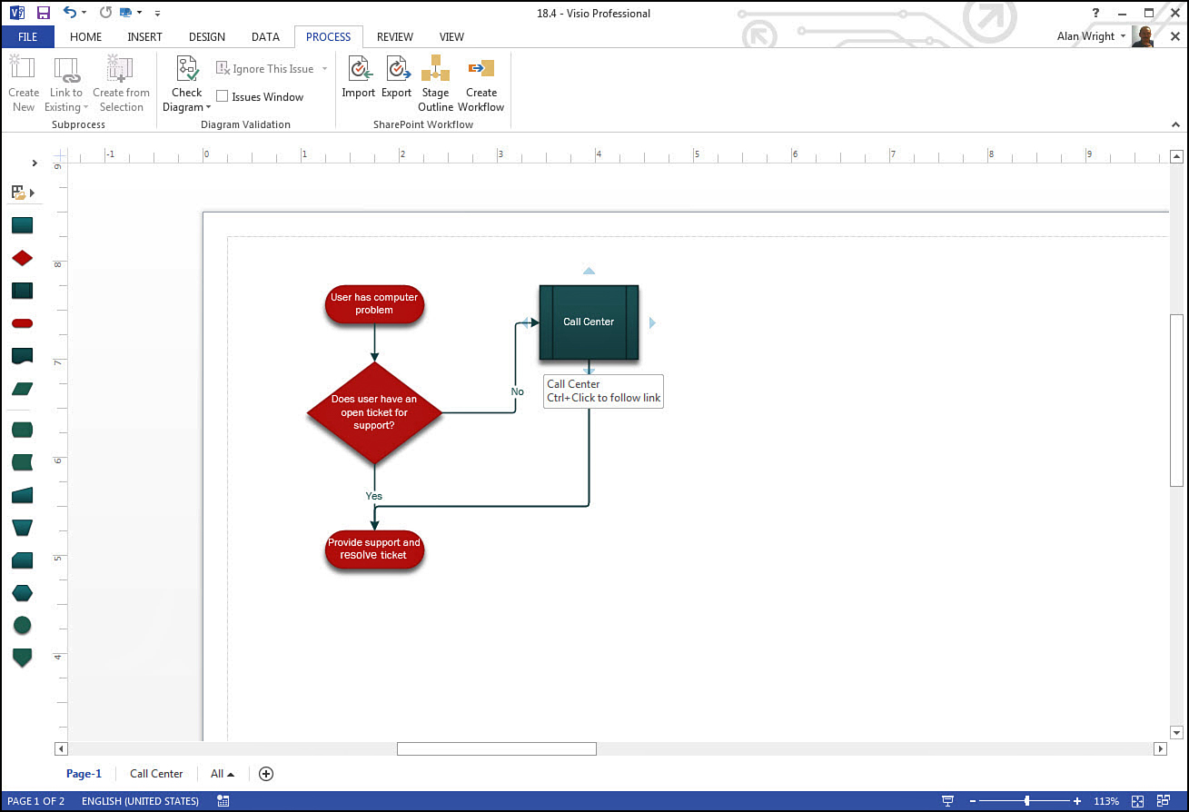1189x812 pixels.
Task: Switch to the Call Center page tab
Action: (156, 774)
